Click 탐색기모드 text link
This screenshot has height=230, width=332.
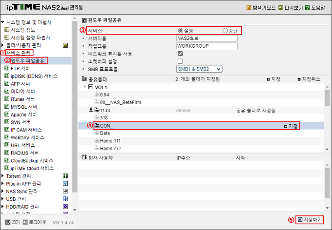(264, 8)
